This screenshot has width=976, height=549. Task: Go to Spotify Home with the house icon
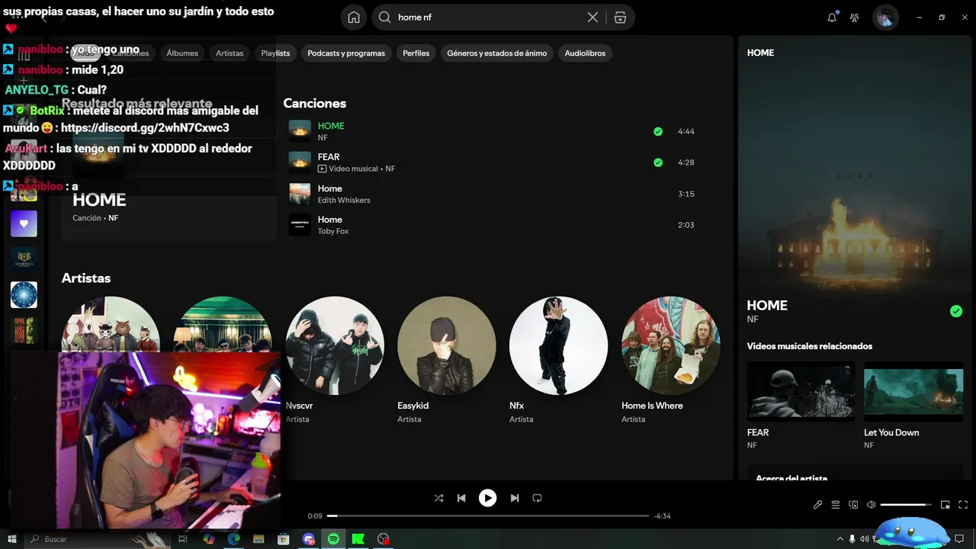pos(354,18)
